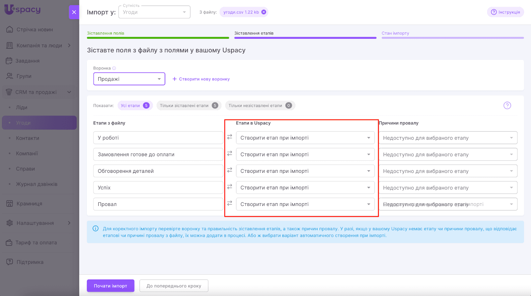Screen dimensions: 531x296
Task: Click the question mark help icon above stages
Action: [x=507, y=106]
